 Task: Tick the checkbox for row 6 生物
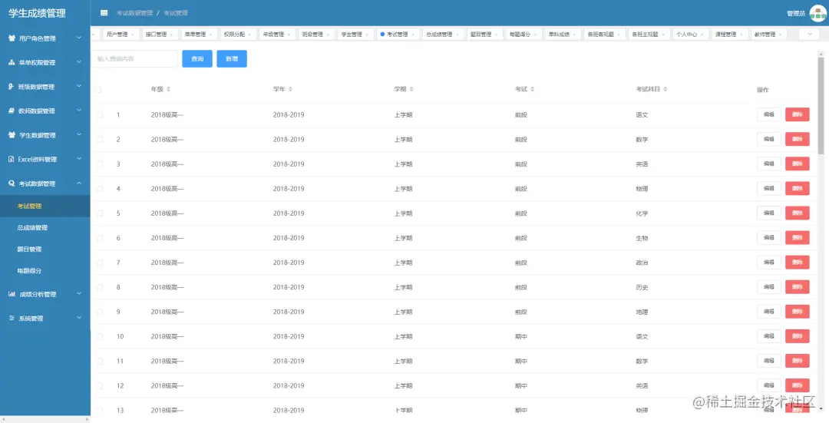[100, 238]
